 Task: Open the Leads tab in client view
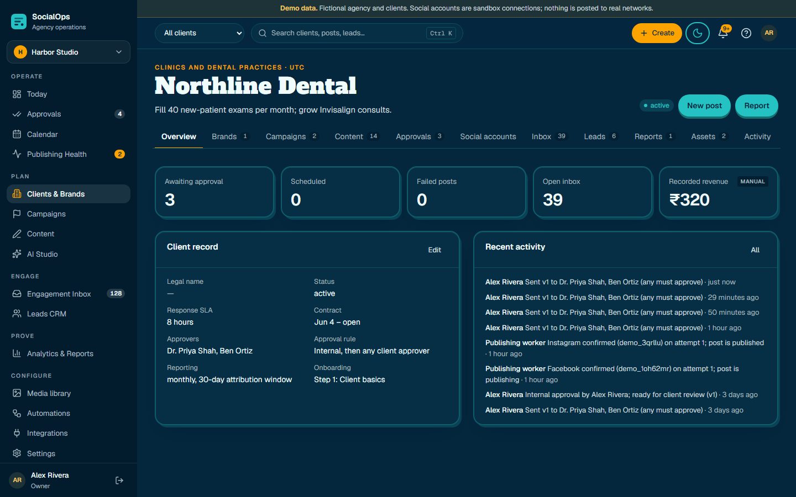click(601, 136)
